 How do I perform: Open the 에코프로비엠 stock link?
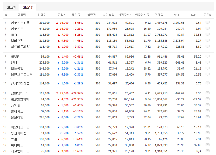pos(20,23)
